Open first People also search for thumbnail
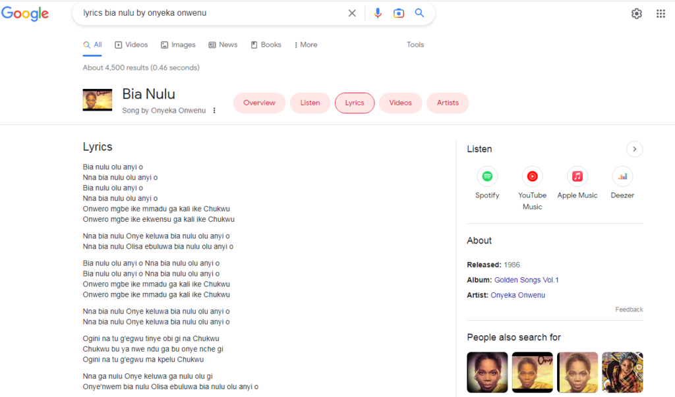675x397 pixels. pyautogui.click(x=487, y=372)
